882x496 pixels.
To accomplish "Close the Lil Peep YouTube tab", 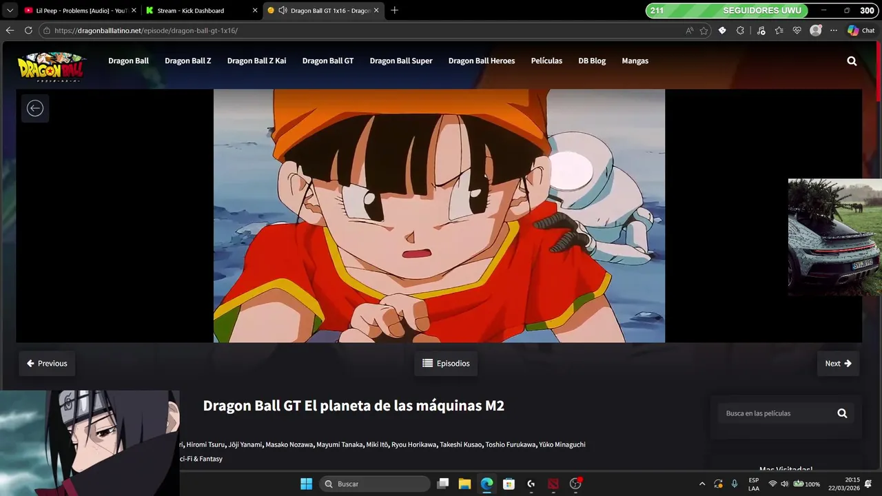I will [x=134, y=10].
